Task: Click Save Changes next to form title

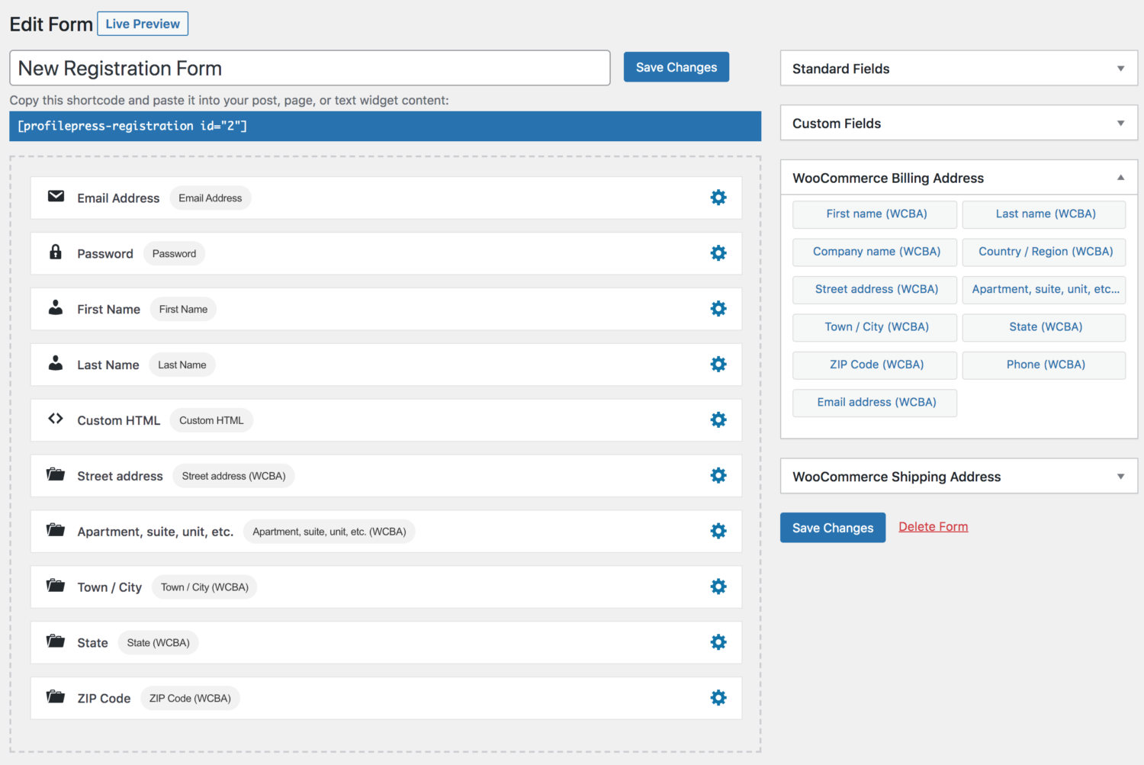Action: [676, 67]
